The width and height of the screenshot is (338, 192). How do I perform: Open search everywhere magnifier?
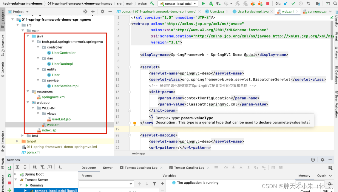tap(335, 4)
